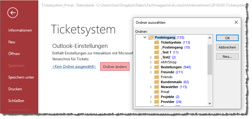This screenshot has height=119, width=252.
Task: Click the Bestellungen folder icon
Action: point(156,67)
